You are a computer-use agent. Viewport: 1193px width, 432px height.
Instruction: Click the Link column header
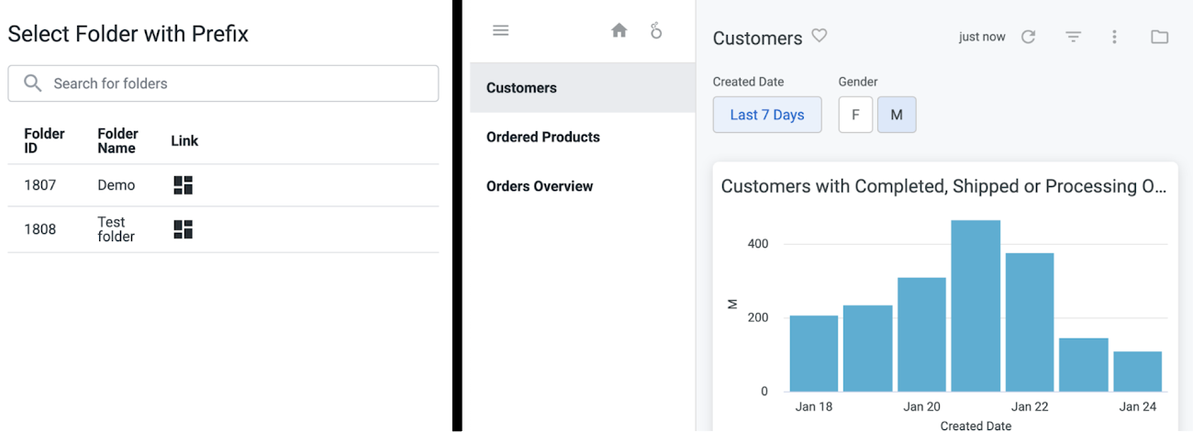tap(184, 140)
